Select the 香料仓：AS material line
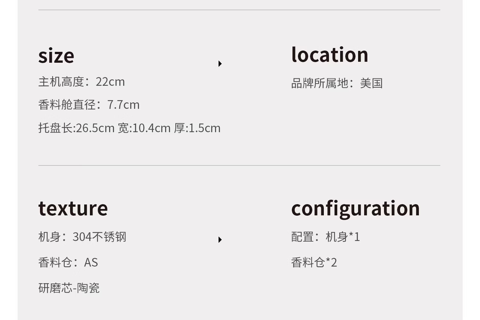 click(x=68, y=263)
